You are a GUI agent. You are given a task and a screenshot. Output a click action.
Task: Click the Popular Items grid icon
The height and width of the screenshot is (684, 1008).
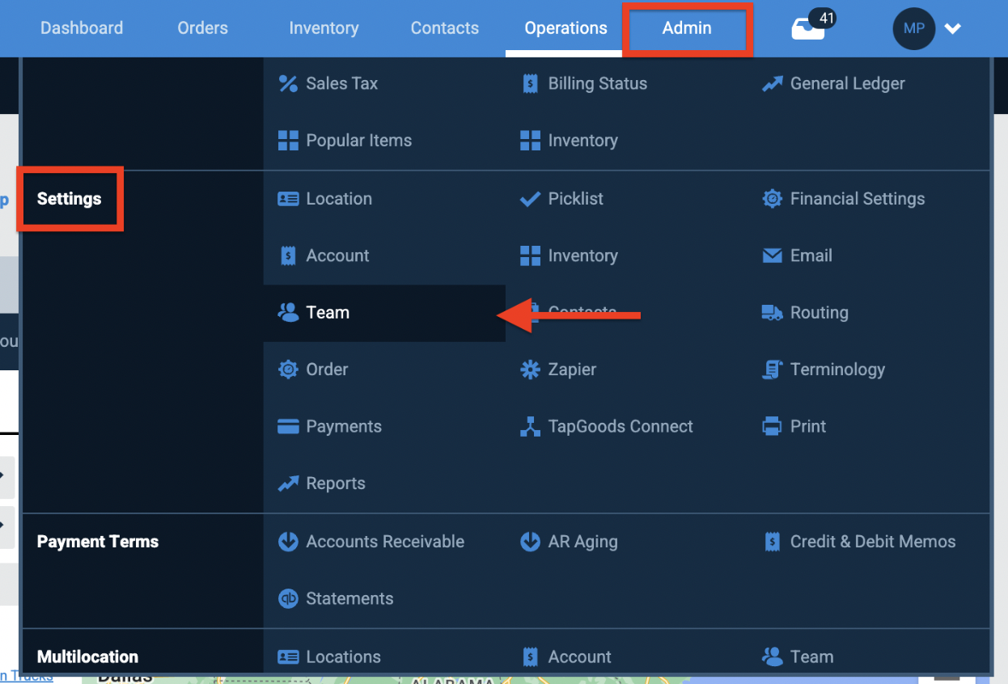click(x=288, y=141)
